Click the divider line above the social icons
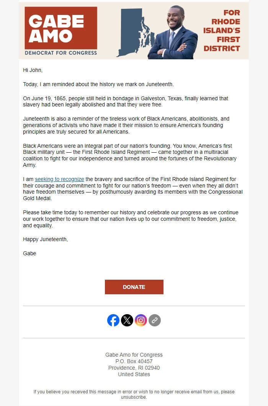 [134, 305]
